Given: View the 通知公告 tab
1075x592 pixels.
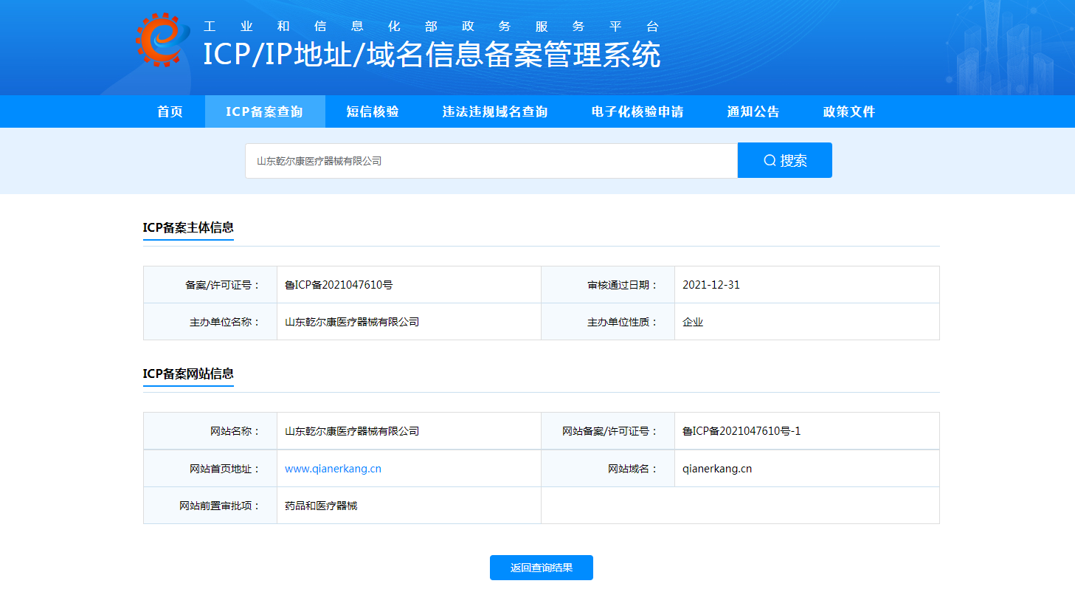Looking at the screenshot, I should pyautogui.click(x=753, y=111).
